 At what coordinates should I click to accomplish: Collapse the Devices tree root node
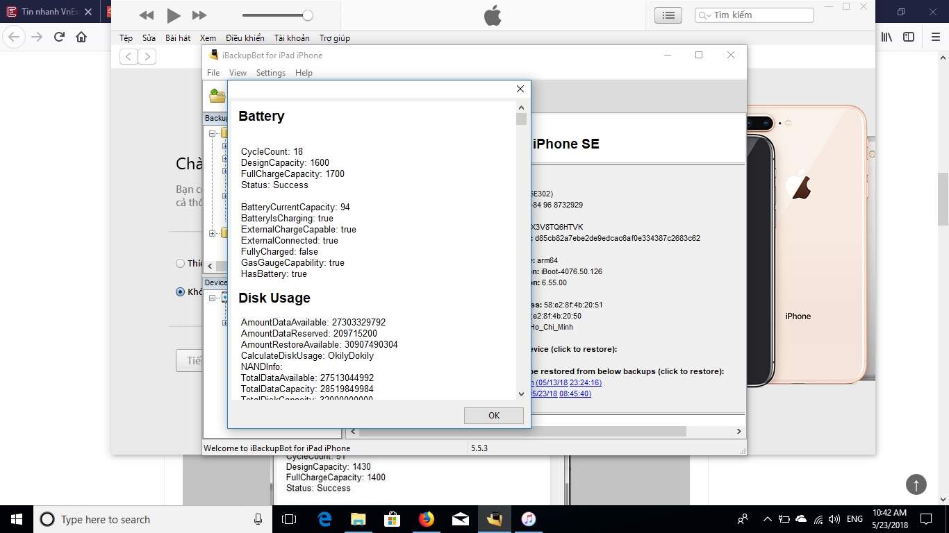tap(213, 298)
